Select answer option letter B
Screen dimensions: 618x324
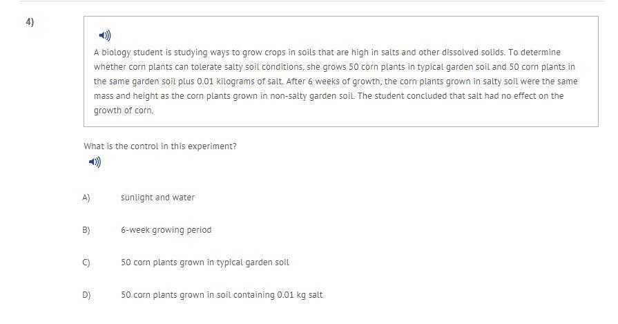pyautogui.click(x=86, y=230)
